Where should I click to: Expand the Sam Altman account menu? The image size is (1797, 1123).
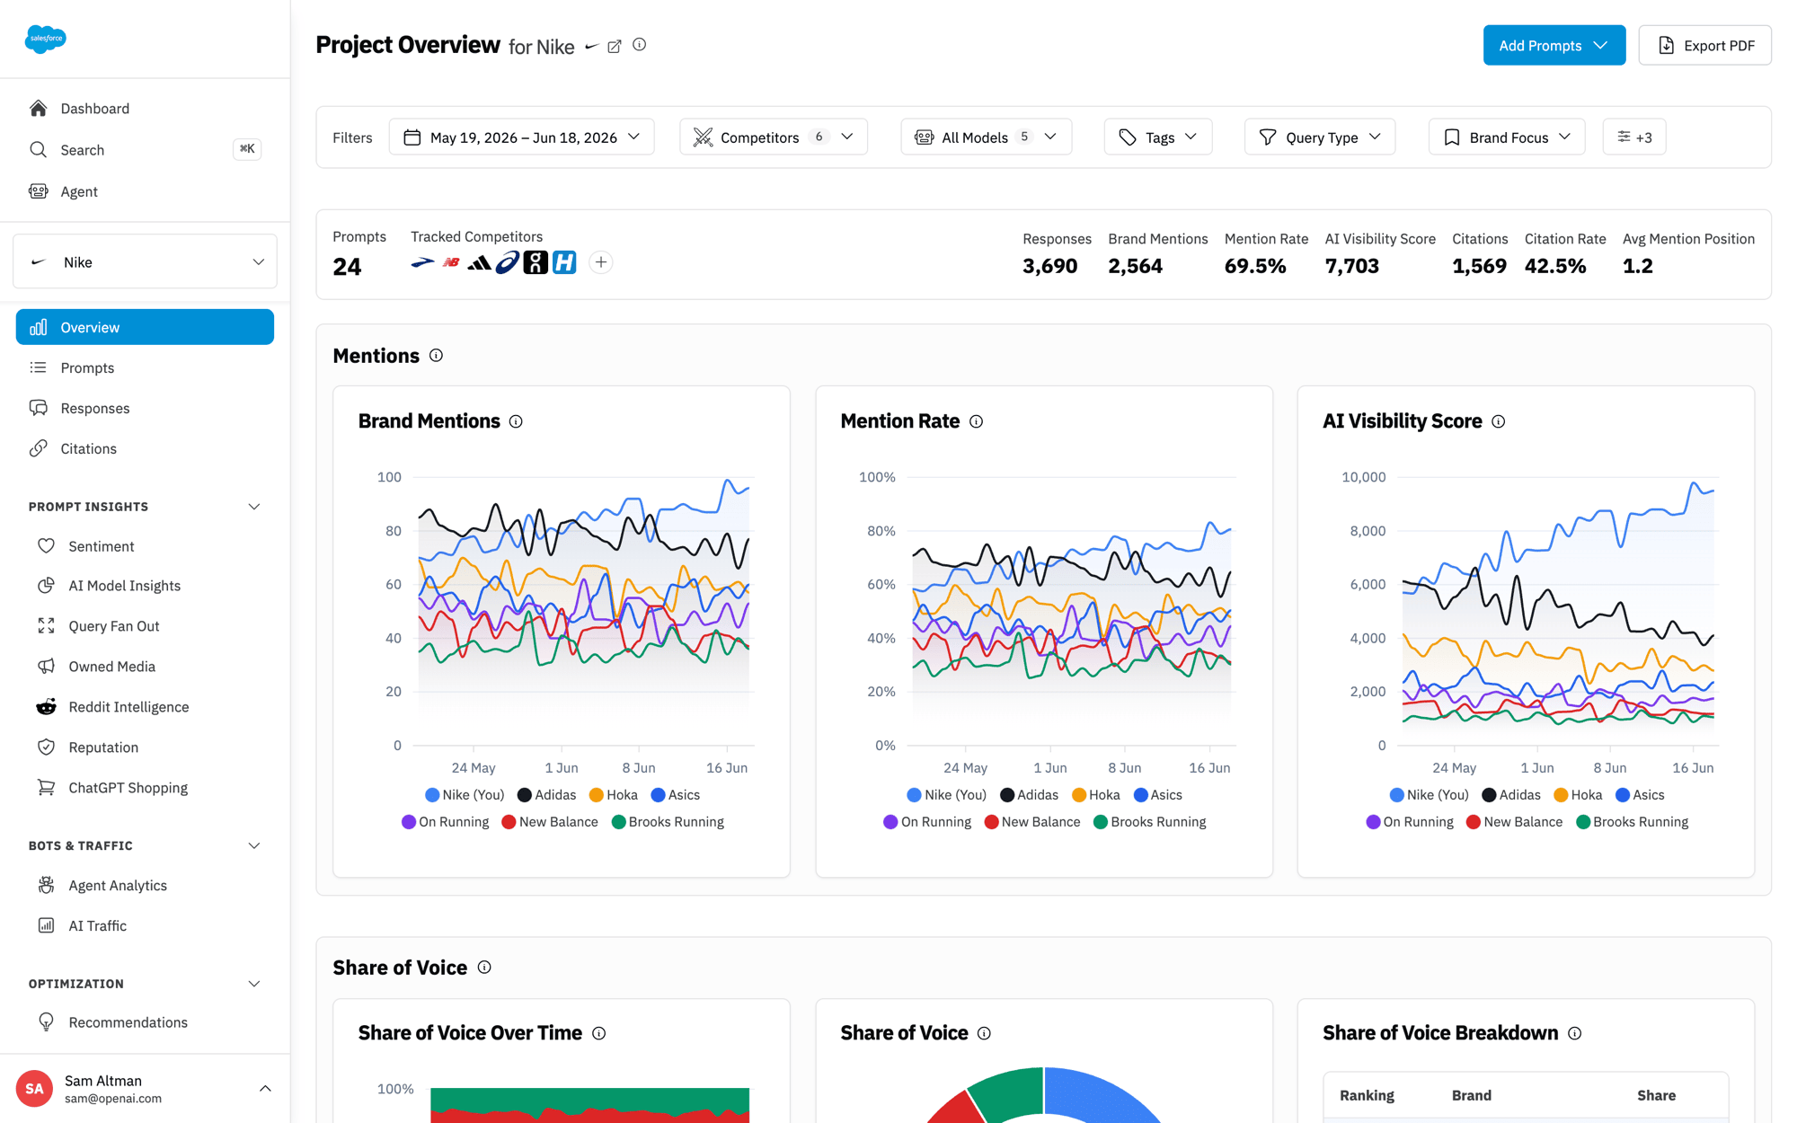(x=265, y=1089)
